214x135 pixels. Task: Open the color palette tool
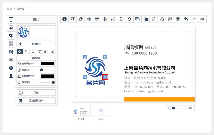point(11,52)
